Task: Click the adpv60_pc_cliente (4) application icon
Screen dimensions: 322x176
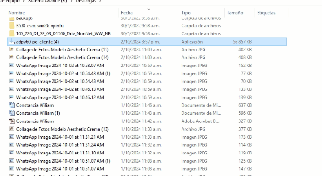Action: coord(11,42)
